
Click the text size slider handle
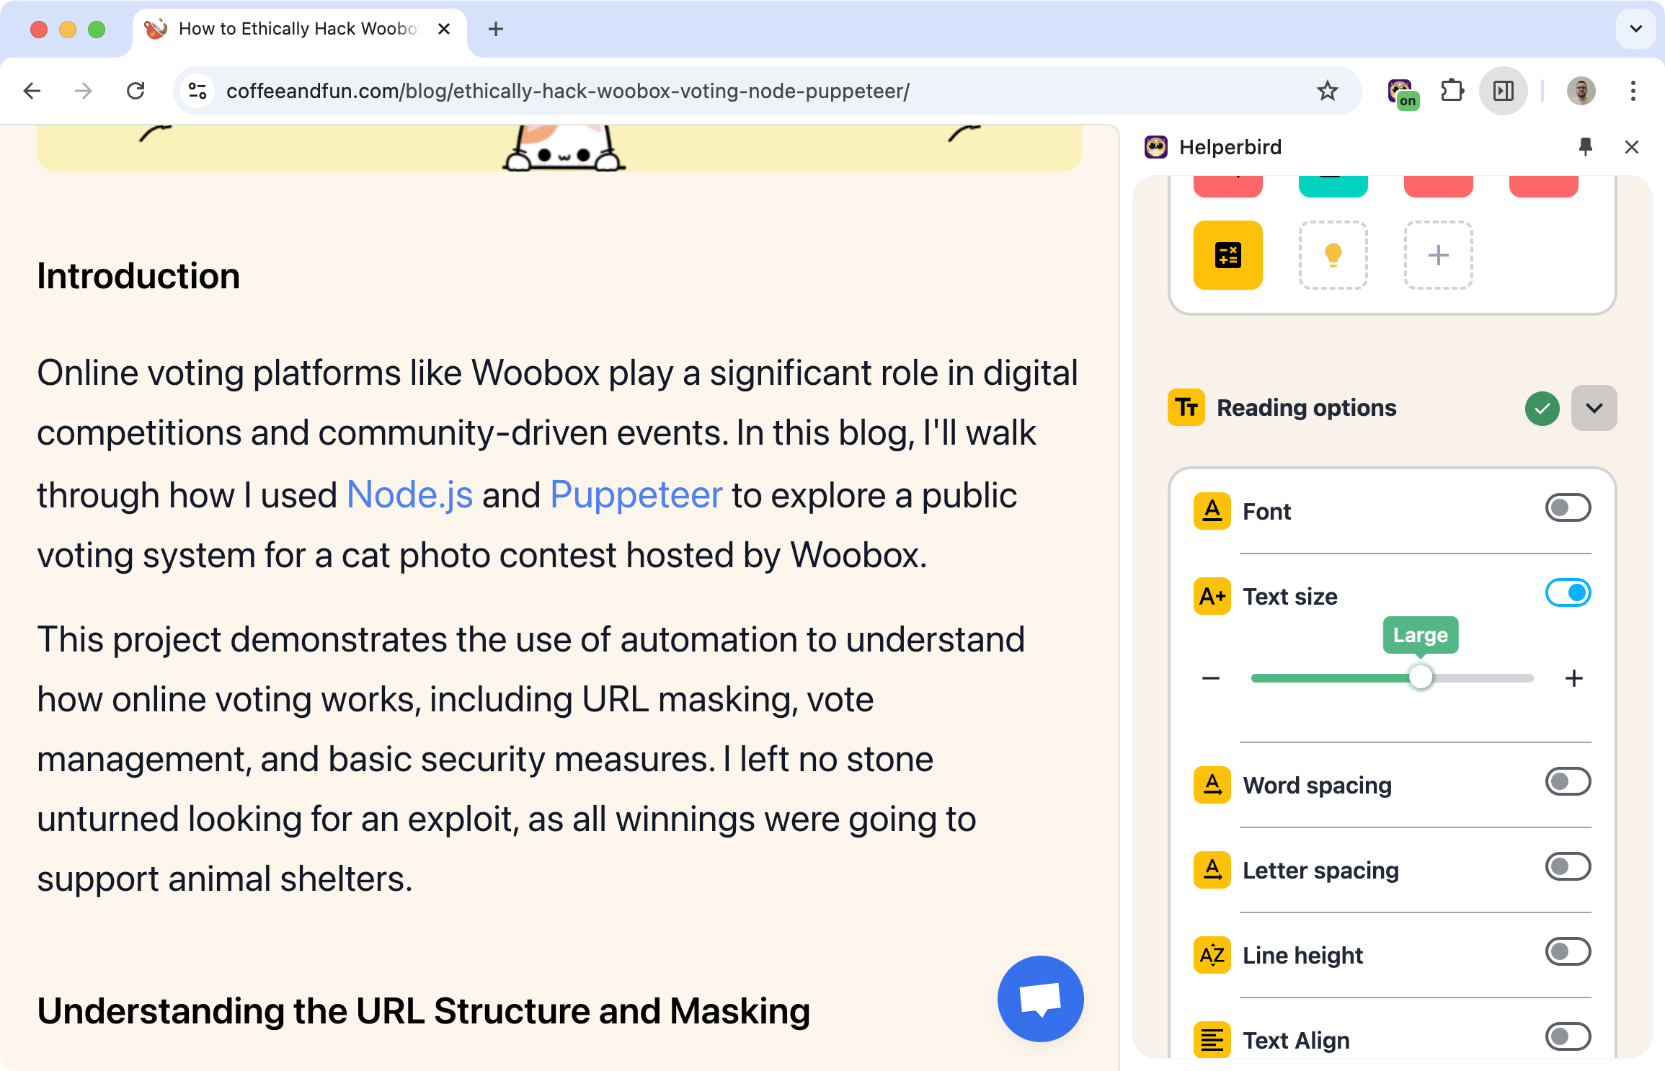1421,677
